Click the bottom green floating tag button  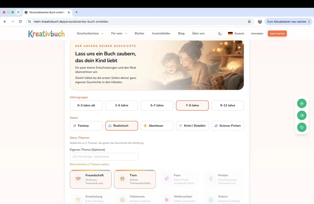click(x=301, y=127)
